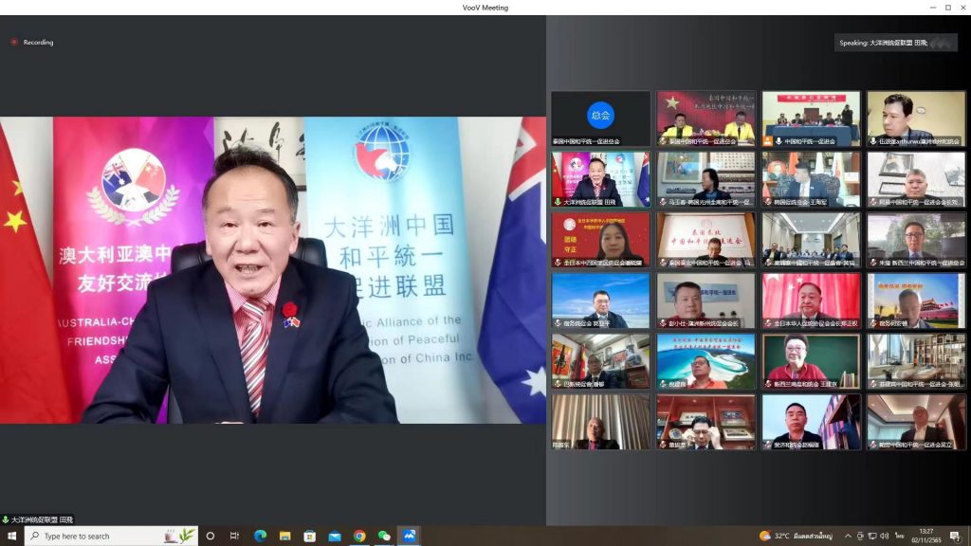Select the 泰国东北 banner participant tile

(705, 240)
